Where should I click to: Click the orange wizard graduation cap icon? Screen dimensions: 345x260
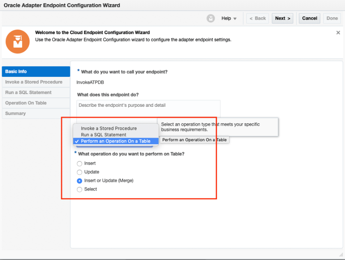(x=18, y=41)
